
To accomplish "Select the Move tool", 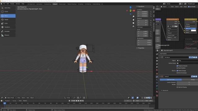I will [x=8, y=16].
